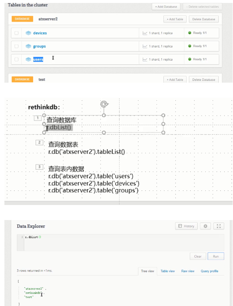Click the "test" result entry

29,297
